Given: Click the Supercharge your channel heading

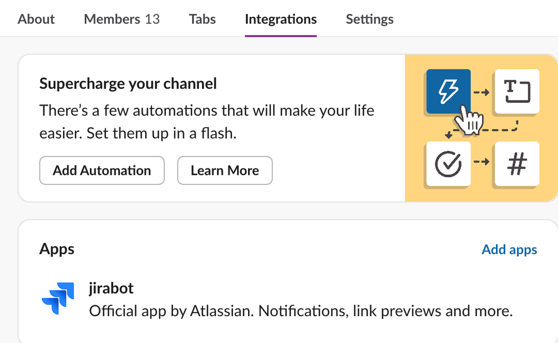Looking at the screenshot, I should 128,83.
